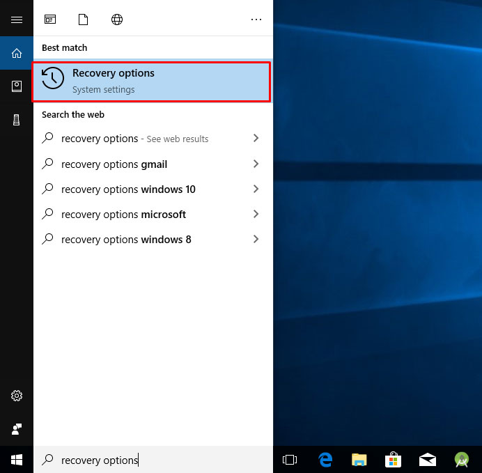Click the 'Search the web' heading

coord(73,115)
